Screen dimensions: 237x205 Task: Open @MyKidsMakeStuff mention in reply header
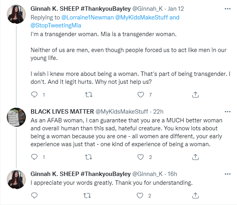142,17
